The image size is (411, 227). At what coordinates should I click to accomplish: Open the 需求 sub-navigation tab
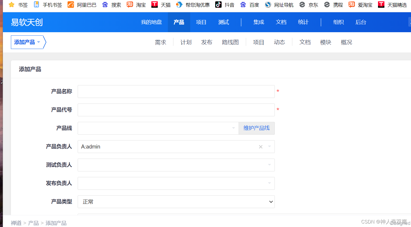[160, 42]
